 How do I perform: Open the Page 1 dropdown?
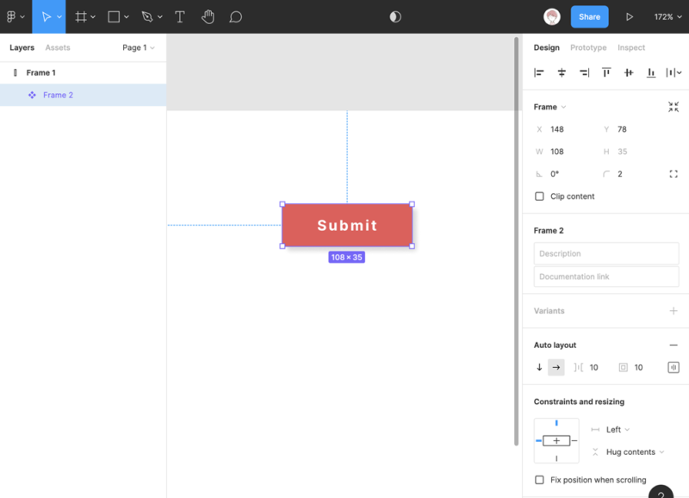(x=138, y=47)
